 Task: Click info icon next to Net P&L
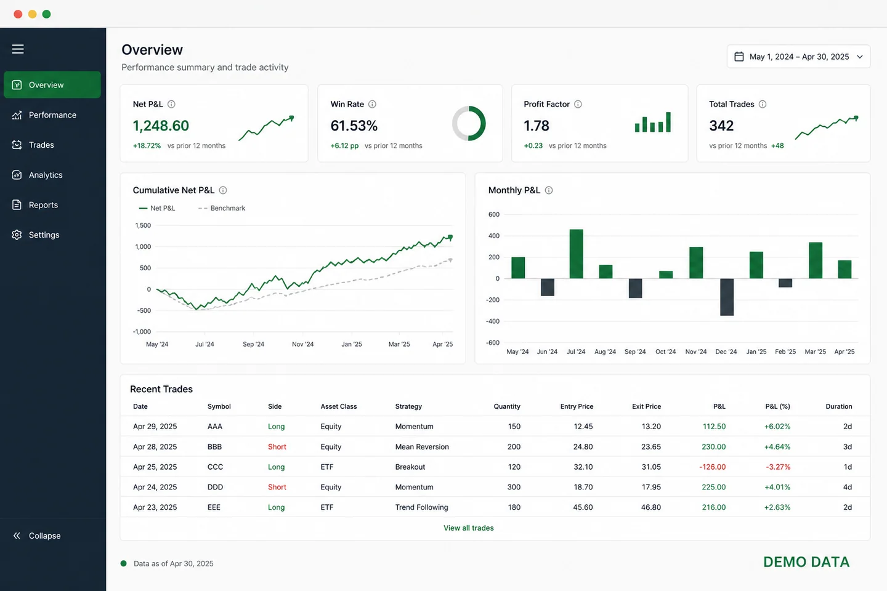[172, 104]
